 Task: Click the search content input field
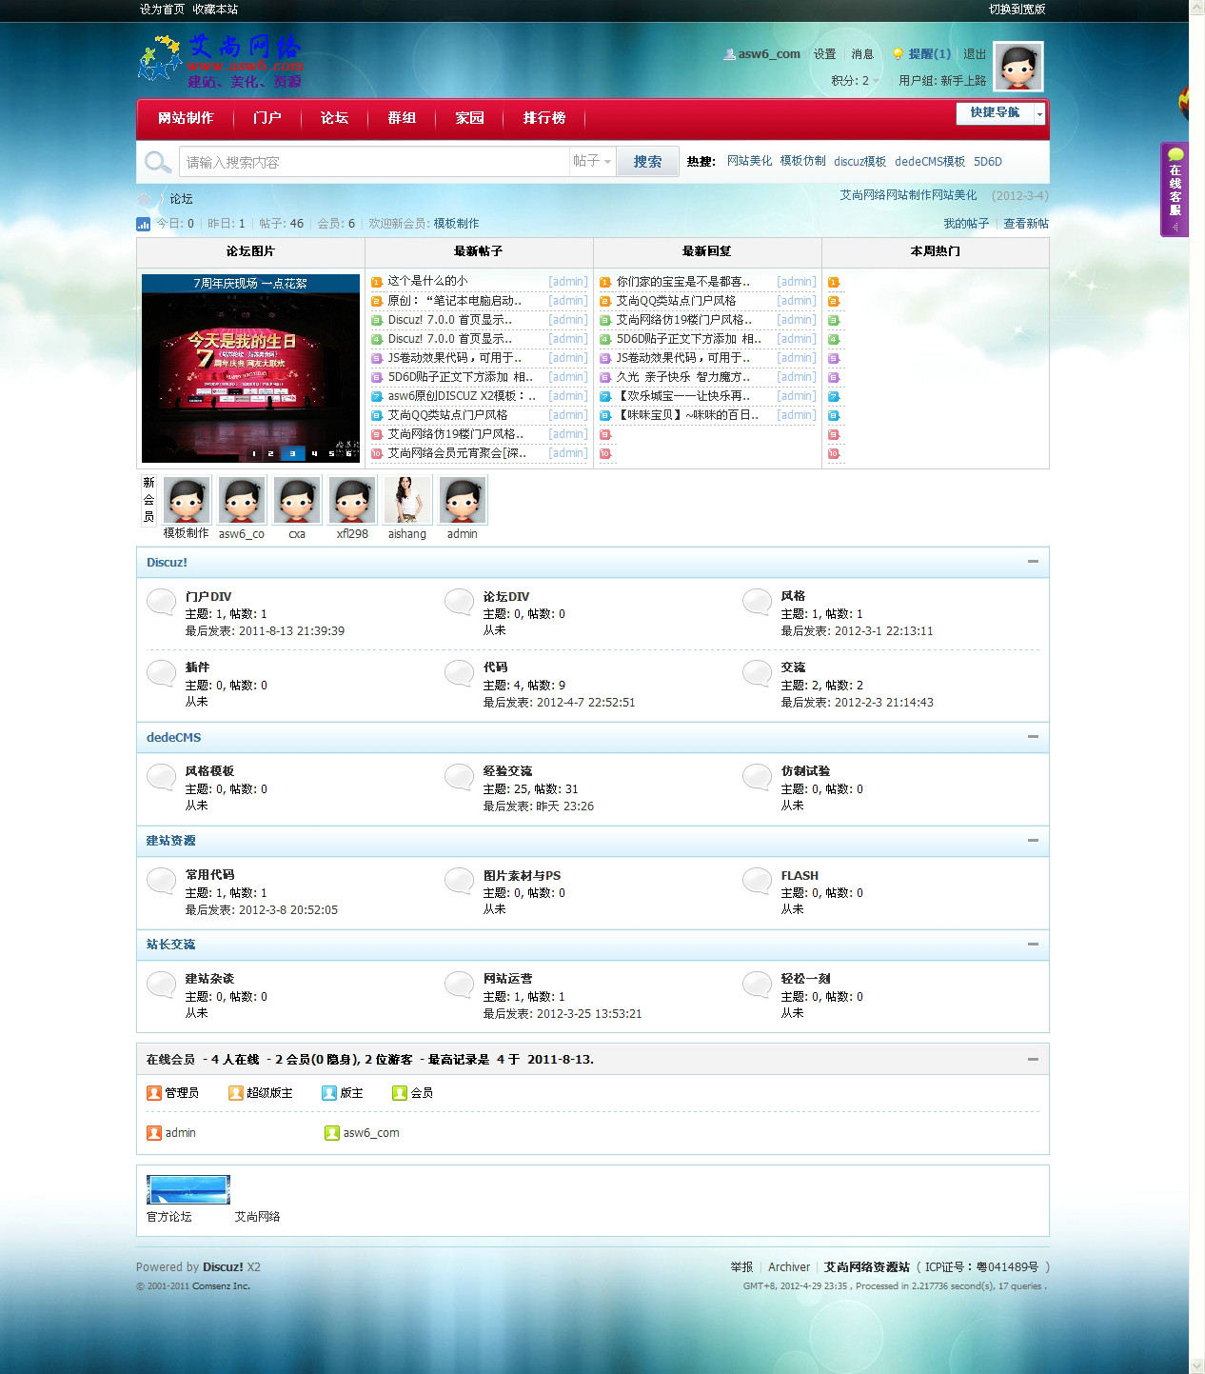(x=375, y=162)
